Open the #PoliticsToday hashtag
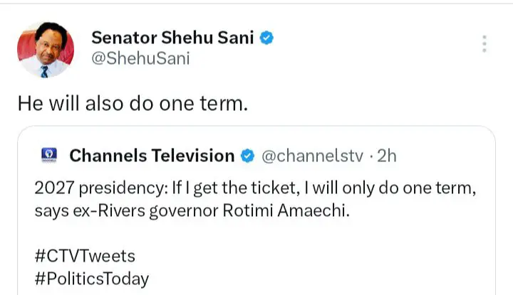513x295 pixels. [91, 278]
